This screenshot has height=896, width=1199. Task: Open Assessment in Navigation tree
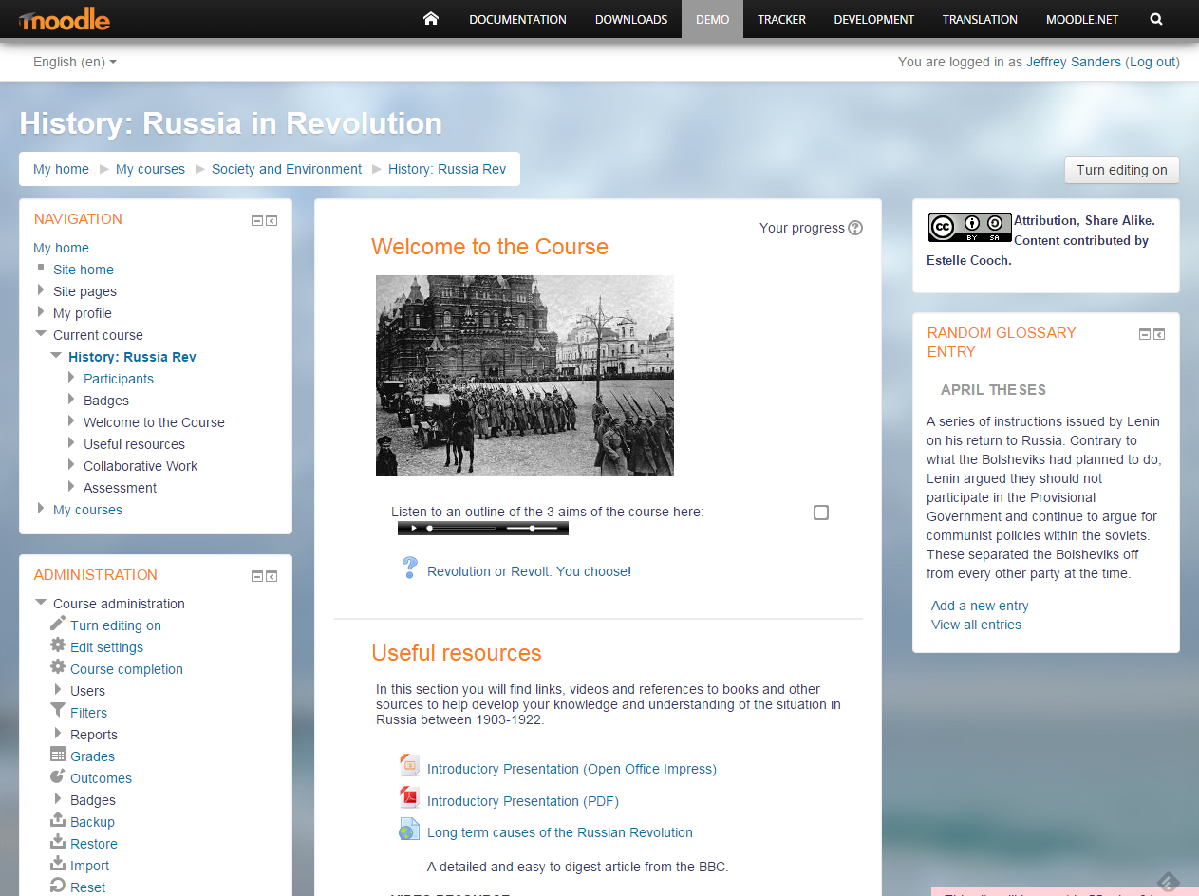120,488
